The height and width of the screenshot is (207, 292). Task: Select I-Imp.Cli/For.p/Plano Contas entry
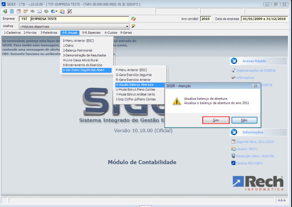tap(140, 99)
